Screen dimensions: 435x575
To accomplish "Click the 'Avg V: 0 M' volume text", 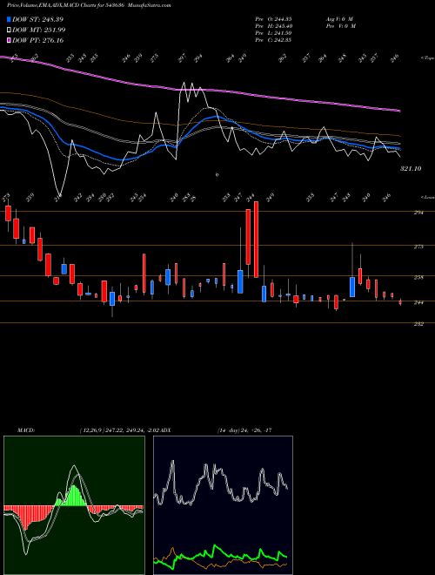I will 339,18.
